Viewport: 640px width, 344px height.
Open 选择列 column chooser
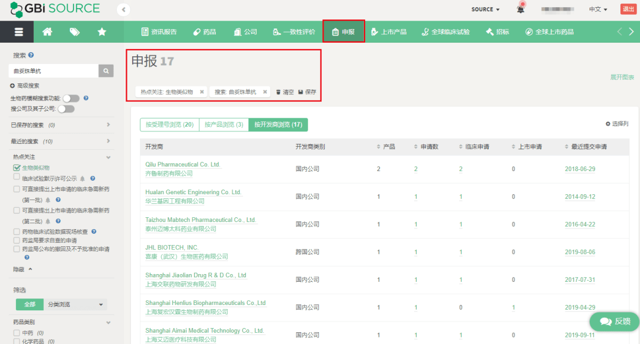tap(617, 124)
